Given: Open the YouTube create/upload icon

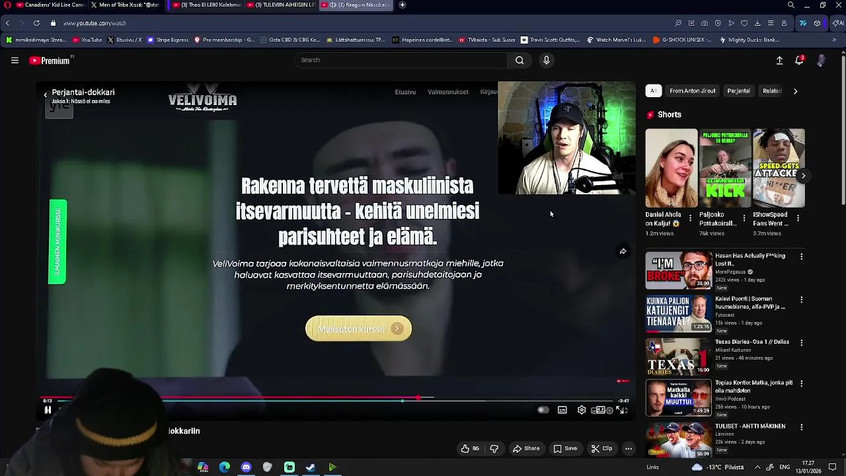Looking at the screenshot, I should [x=779, y=60].
